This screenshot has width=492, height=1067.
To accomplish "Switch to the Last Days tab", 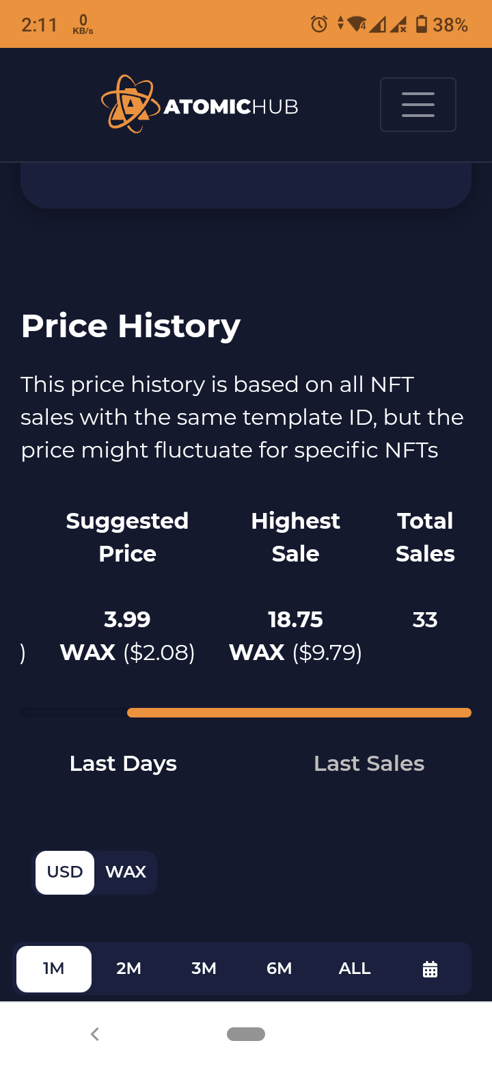I will click(123, 763).
